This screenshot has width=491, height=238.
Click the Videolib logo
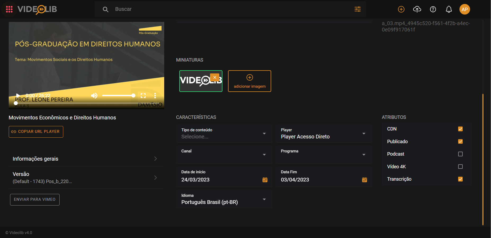click(x=37, y=10)
